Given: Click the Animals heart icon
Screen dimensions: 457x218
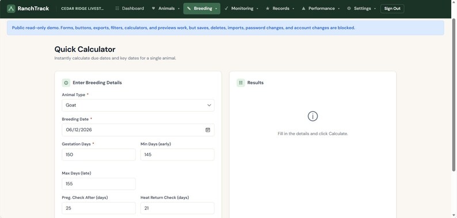Looking at the screenshot, I should pos(153,9).
